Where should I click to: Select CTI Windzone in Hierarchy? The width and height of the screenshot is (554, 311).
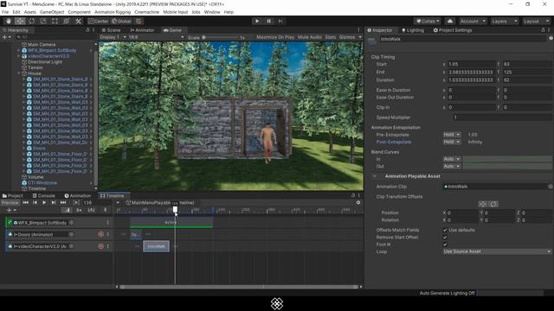42,182
